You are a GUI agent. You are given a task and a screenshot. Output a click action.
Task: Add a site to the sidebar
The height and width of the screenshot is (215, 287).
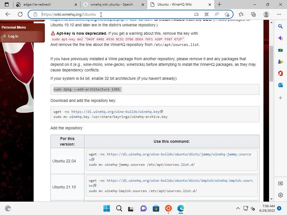tap(280, 98)
